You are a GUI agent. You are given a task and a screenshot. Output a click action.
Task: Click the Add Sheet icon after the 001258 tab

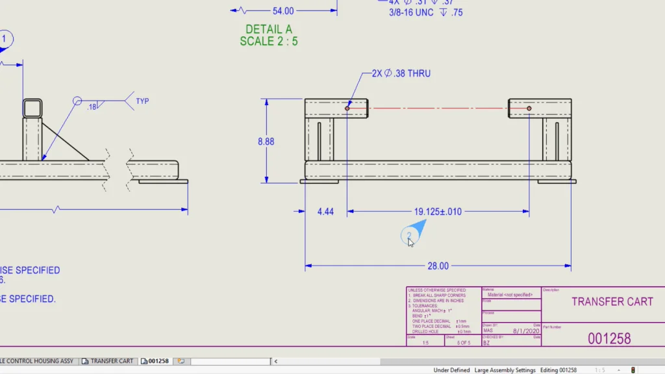point(181,361)
